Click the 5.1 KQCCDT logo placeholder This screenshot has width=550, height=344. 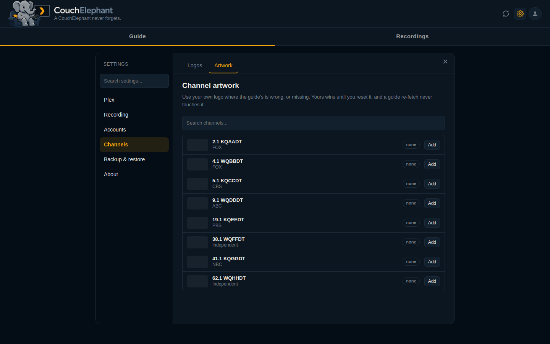tap(197, 184)
